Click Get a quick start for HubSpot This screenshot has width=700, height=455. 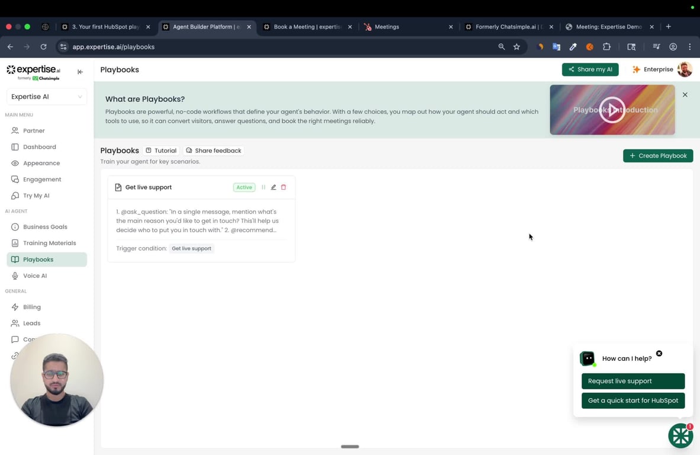632,400
